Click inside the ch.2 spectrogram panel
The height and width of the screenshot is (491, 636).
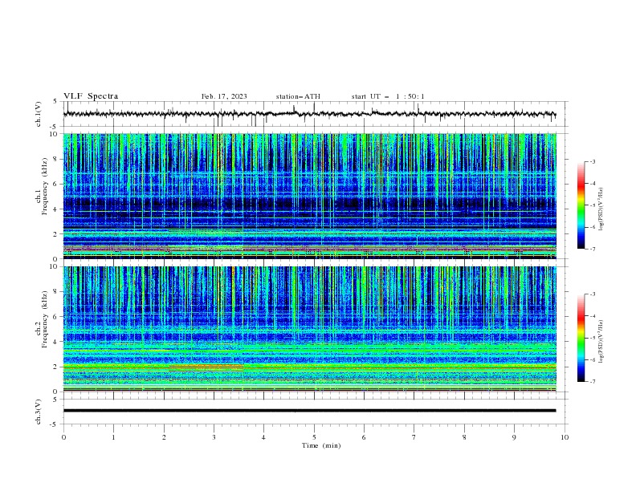tap(310, 329)
